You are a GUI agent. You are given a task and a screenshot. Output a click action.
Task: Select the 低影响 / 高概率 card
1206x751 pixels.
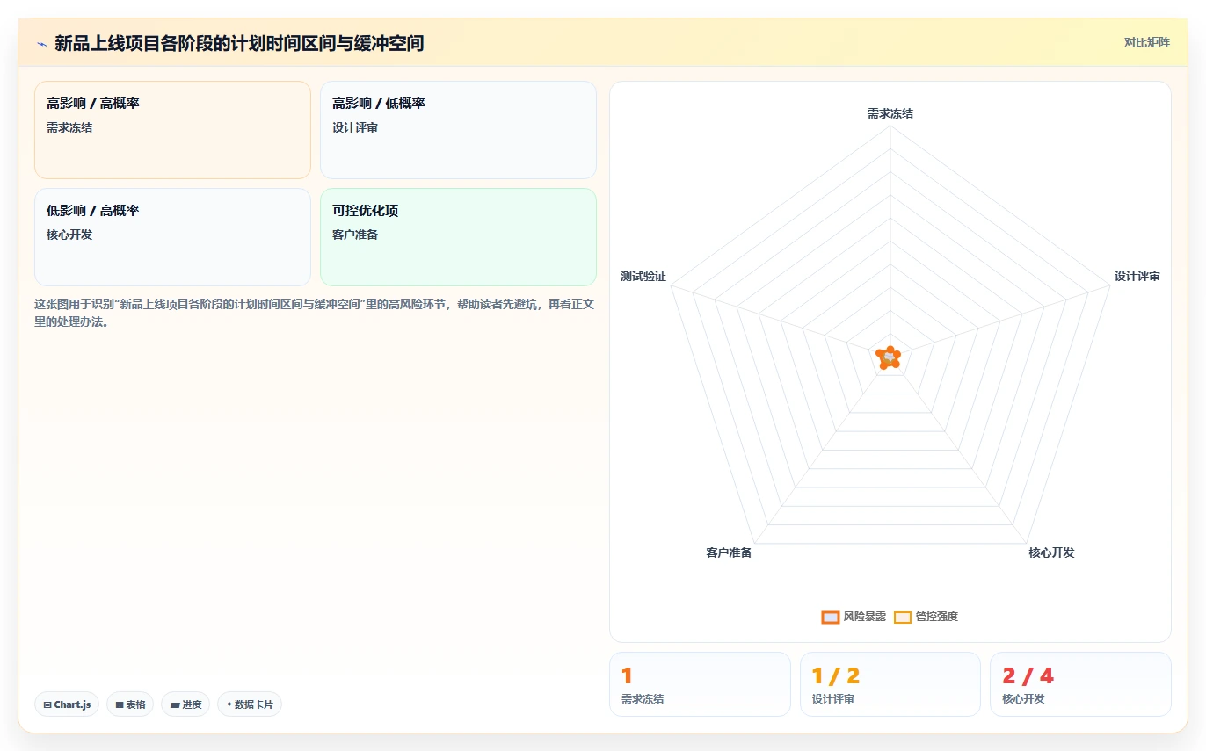coord(172,237)
